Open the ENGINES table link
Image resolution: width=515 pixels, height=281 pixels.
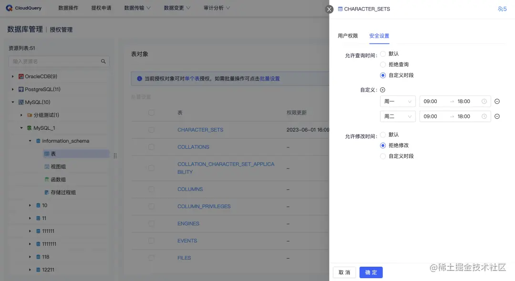click(188, 223)
